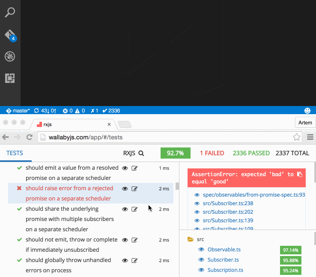Screen dimensions: 316x277
Task: Click the smiley feedback icon
Action: tap(307, 111)
